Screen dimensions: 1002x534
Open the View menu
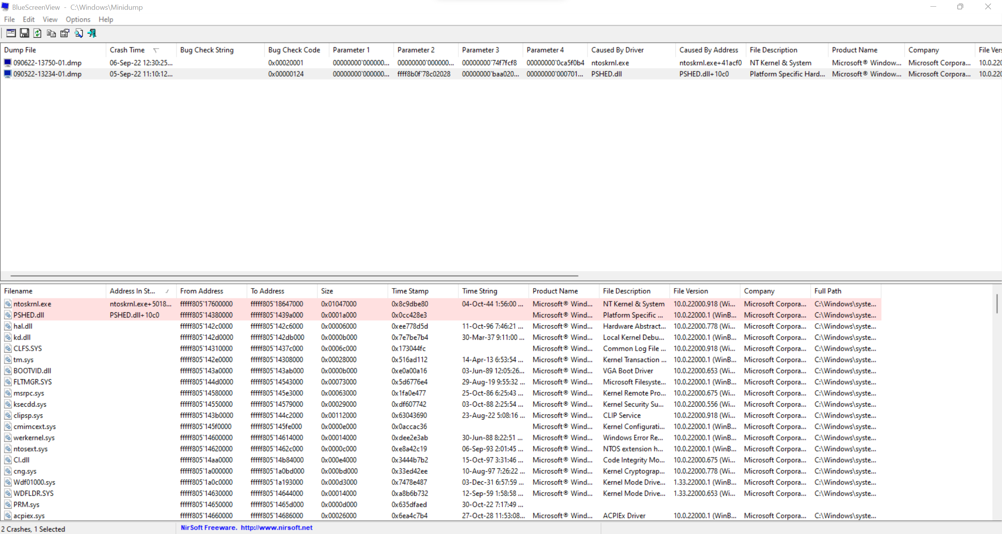coord(50,19)
